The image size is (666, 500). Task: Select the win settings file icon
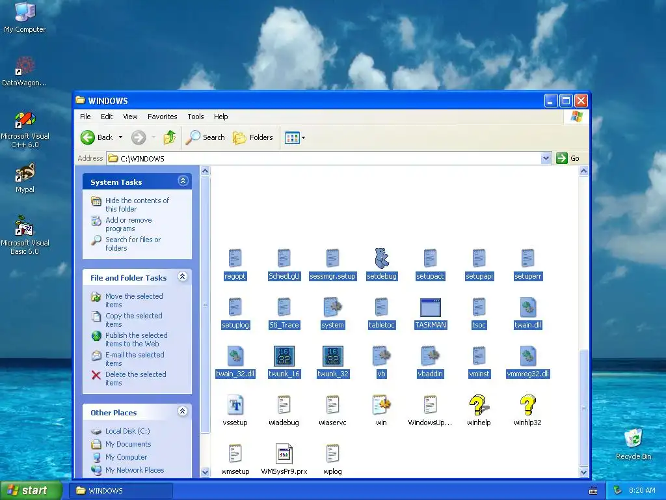(x=381, y=405)
